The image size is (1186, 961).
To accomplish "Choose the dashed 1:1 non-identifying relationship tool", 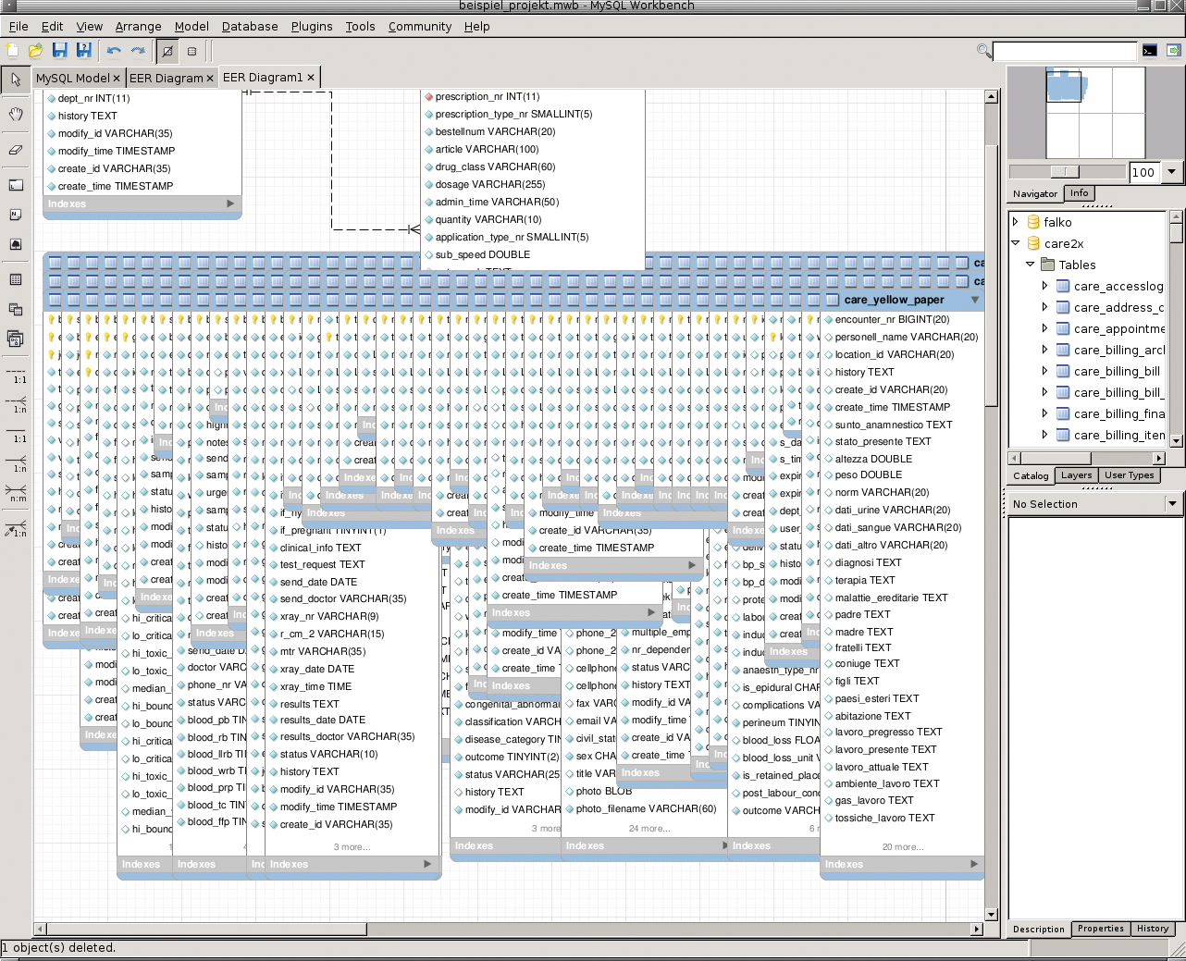I will (16, 374).
